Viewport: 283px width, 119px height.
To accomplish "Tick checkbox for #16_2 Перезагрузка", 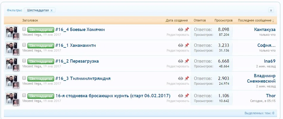I will (x=24, y=61).
